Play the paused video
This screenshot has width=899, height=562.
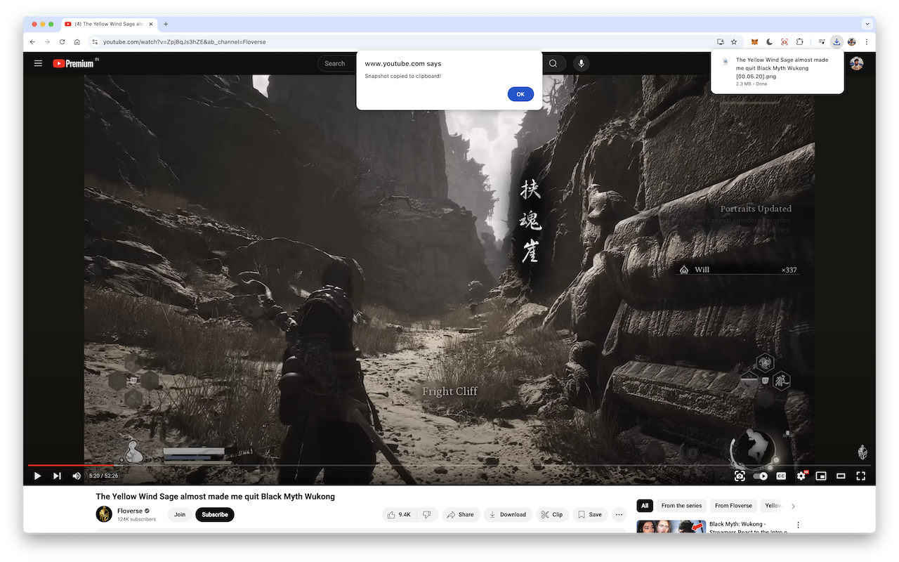(37, 476)
